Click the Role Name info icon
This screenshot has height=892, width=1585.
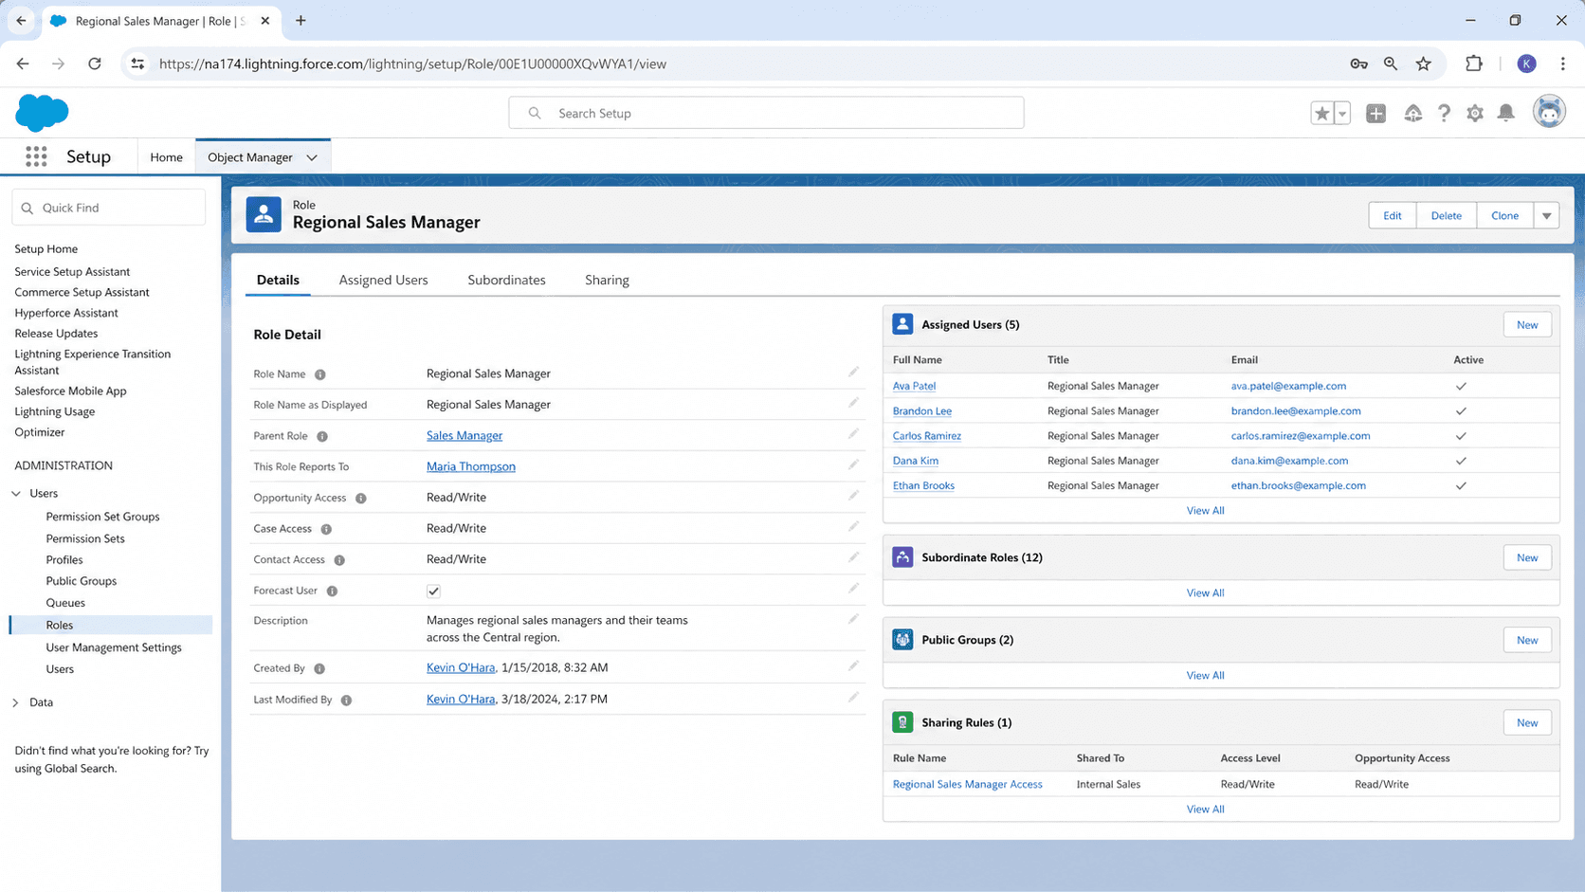(320, 374)
